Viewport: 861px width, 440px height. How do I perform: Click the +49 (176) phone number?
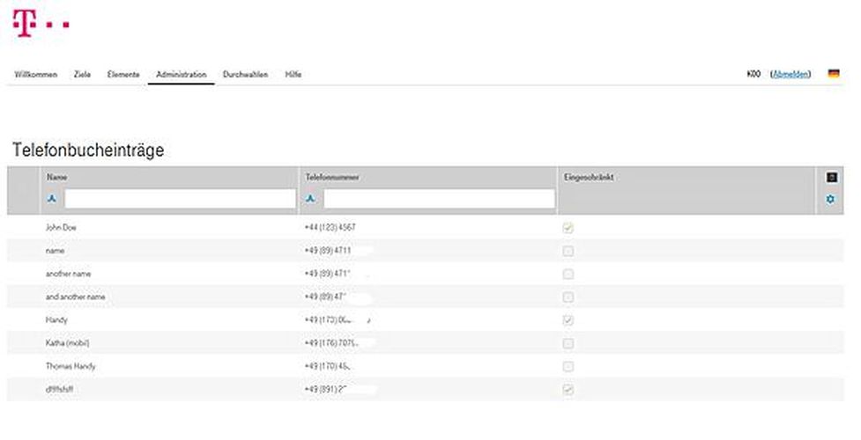click(331, 343)
